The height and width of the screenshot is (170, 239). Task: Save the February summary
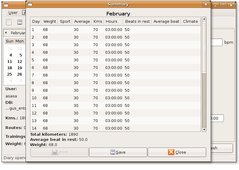[x=118, y=152]
